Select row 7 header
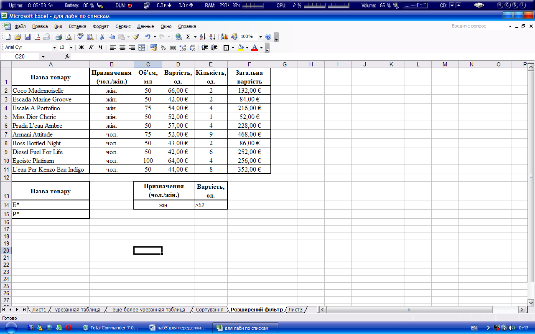The image size is (535, 334). pos(6,134)
